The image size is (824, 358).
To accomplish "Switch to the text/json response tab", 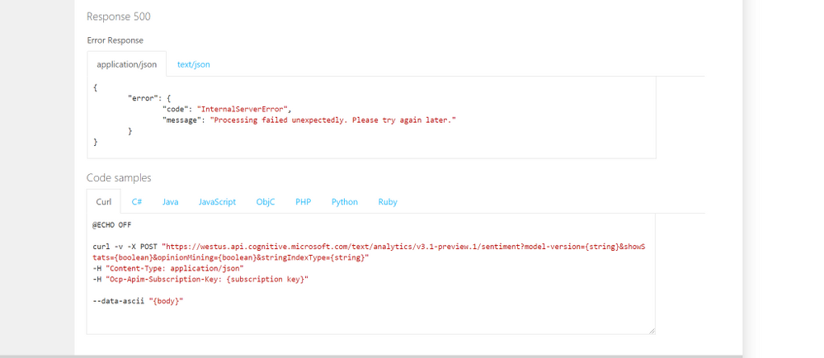I will [193, 64].
